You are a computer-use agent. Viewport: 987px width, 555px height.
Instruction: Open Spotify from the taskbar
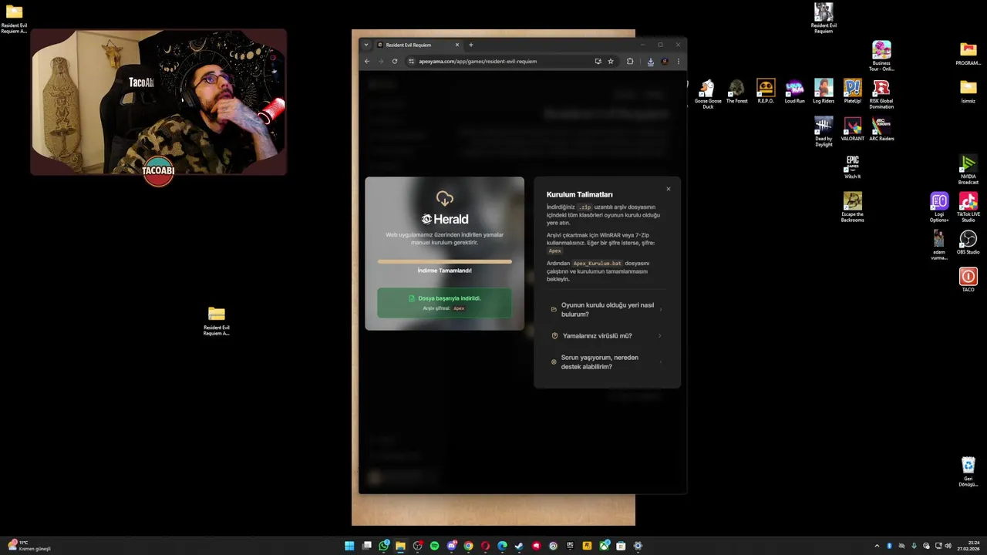coord(434,546)
